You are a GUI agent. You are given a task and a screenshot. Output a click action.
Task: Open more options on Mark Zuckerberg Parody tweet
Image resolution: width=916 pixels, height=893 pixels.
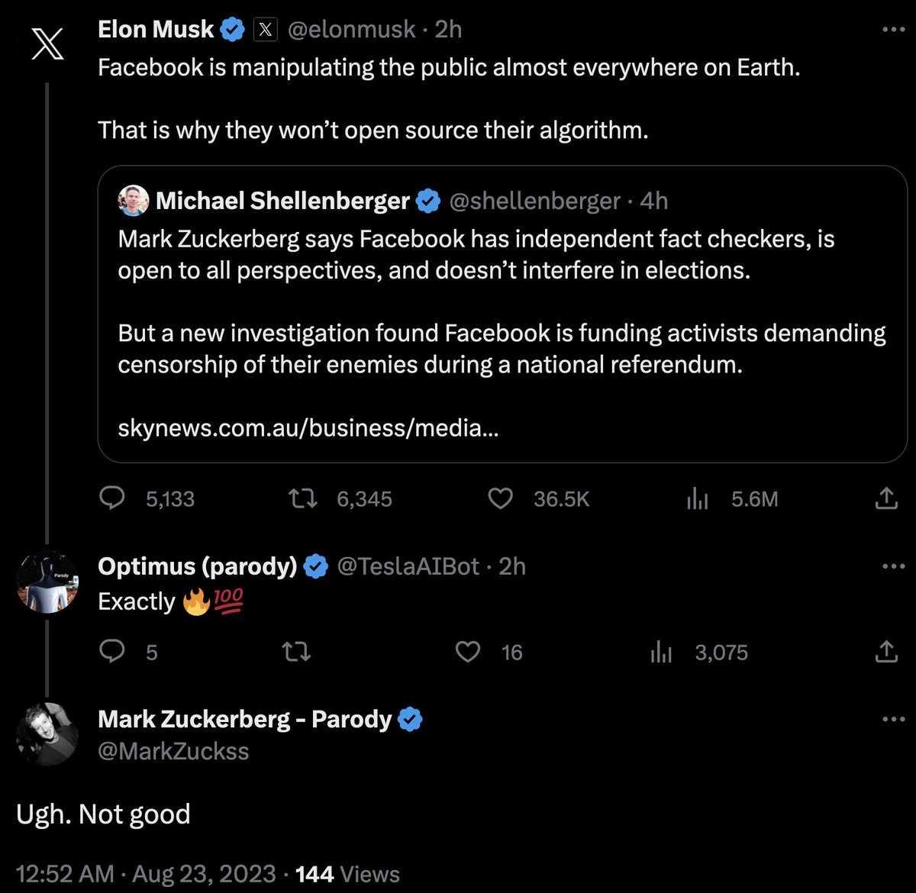[x=893, y=719]
